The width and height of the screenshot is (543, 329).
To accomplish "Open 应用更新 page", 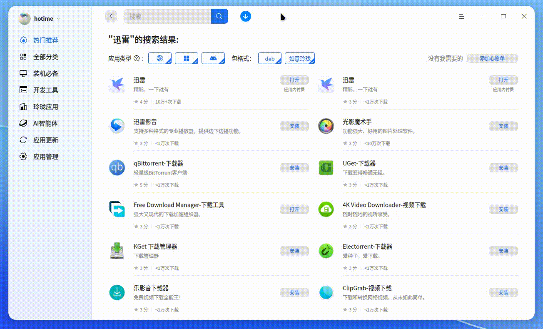I will (39, 140).
